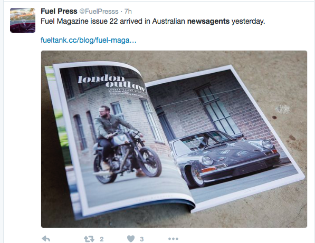Click the word yesterday in the tweet
The height and width of the screenshot is (243, 315).
tap(247, 22)
